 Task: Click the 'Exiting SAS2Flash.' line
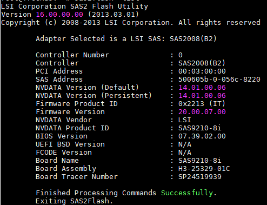pos(74,201)
